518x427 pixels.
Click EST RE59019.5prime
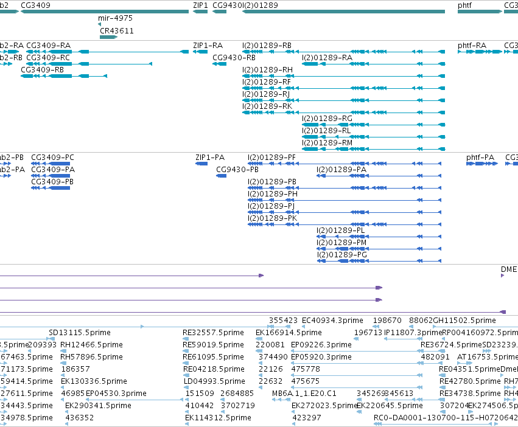click(x=213, y=345)
